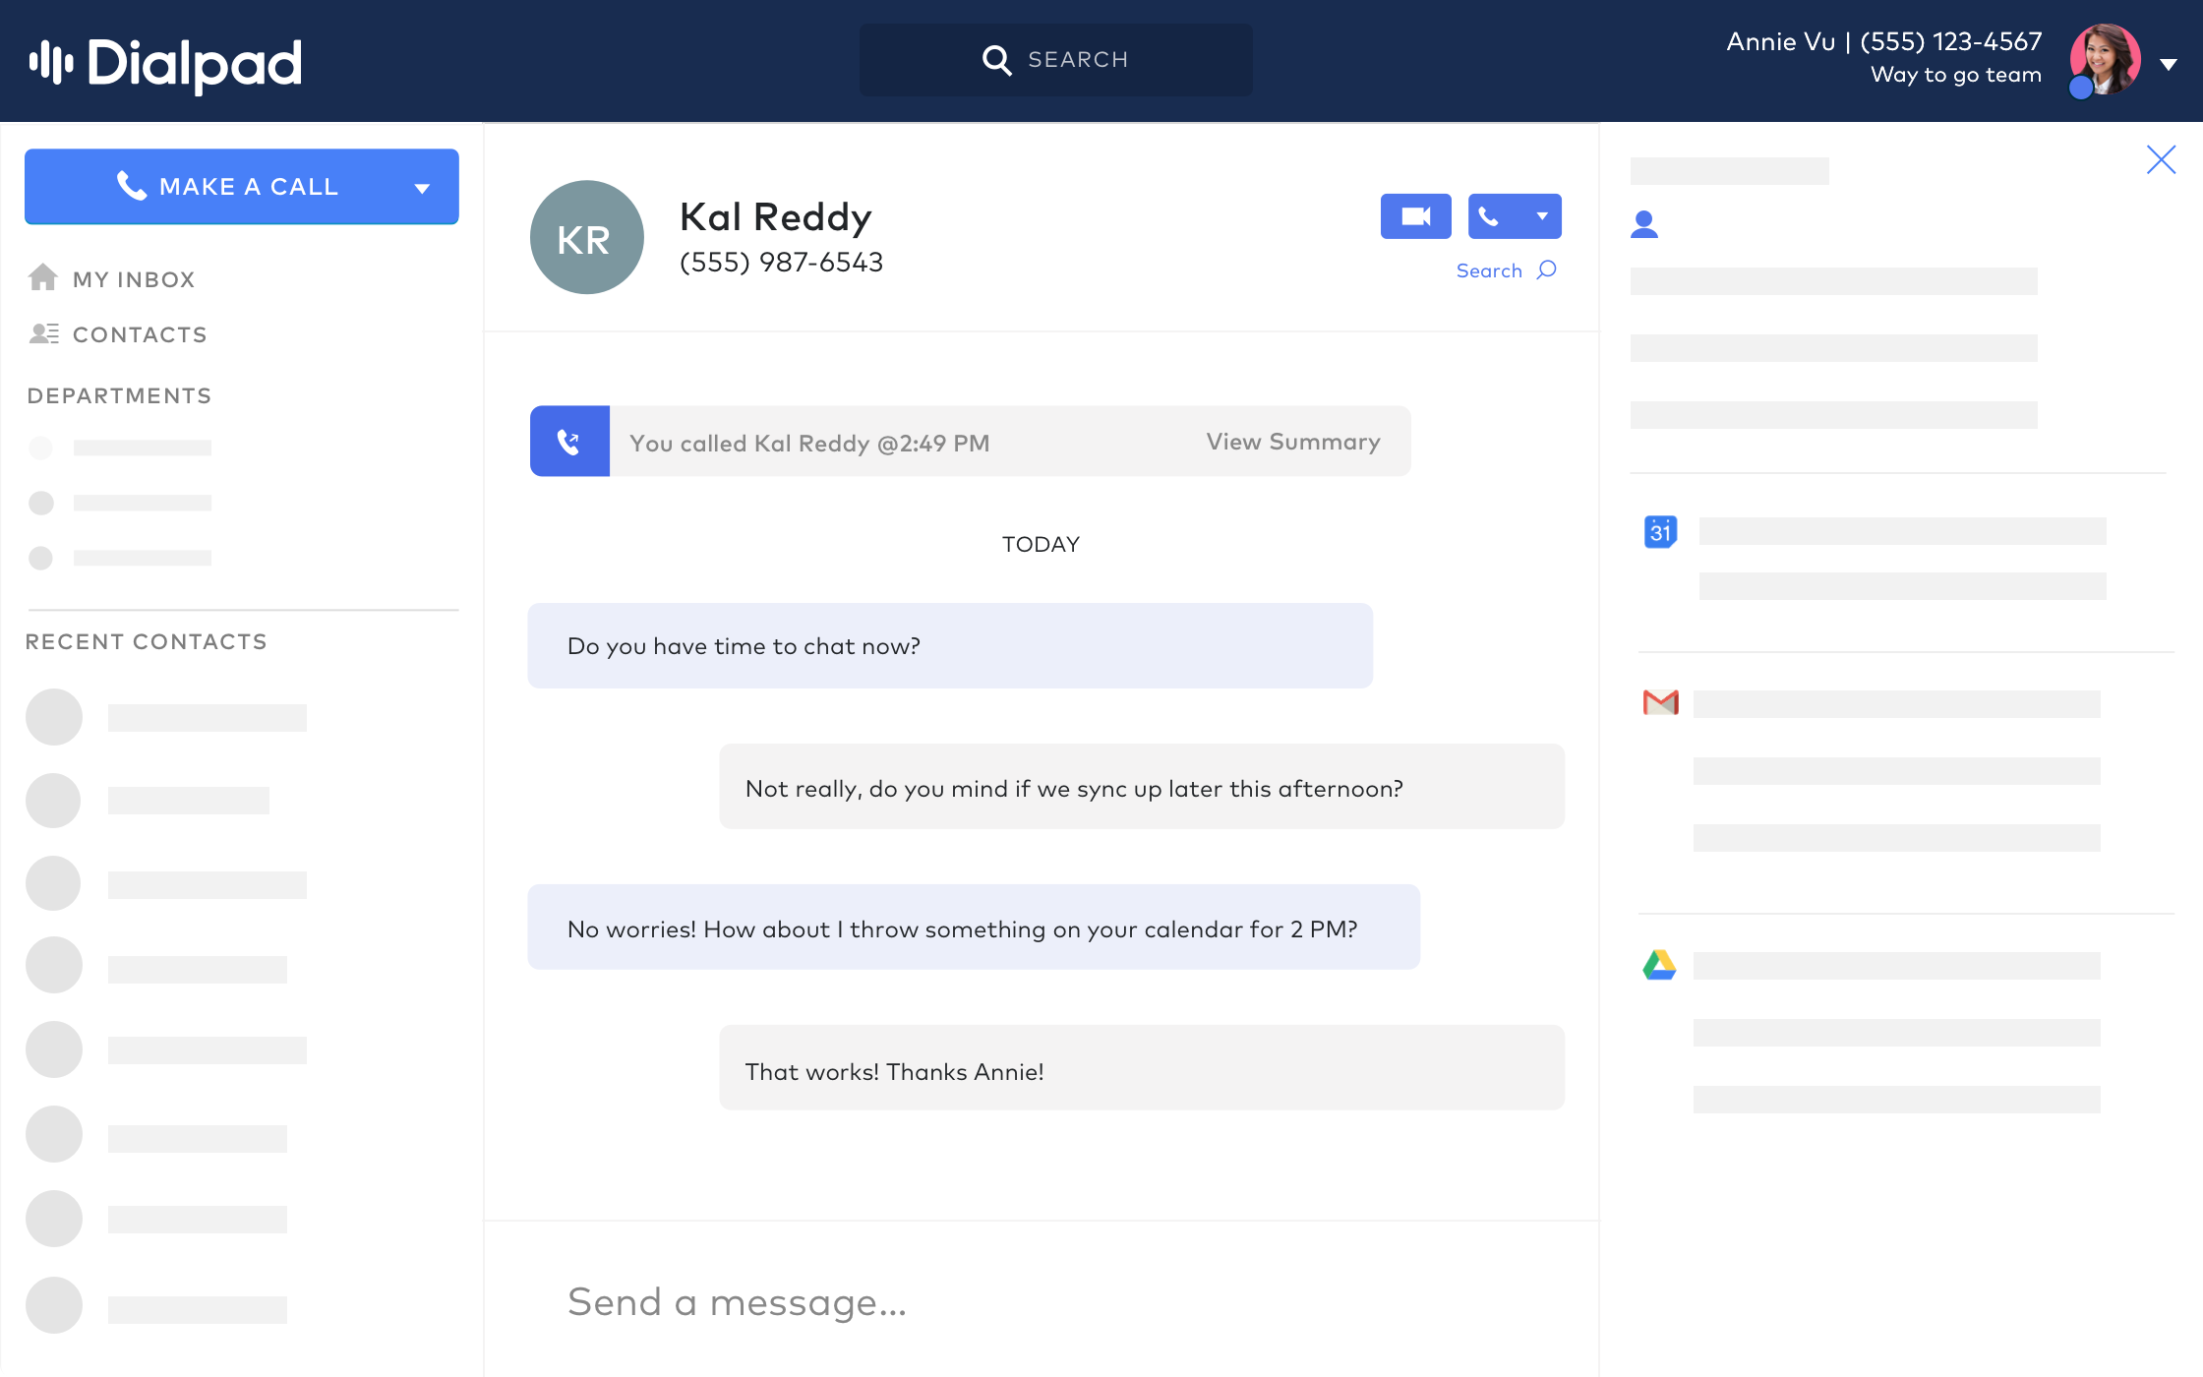Click the Search link under call buttons
2203x1377 pixels.
[x=1505, y=270]
